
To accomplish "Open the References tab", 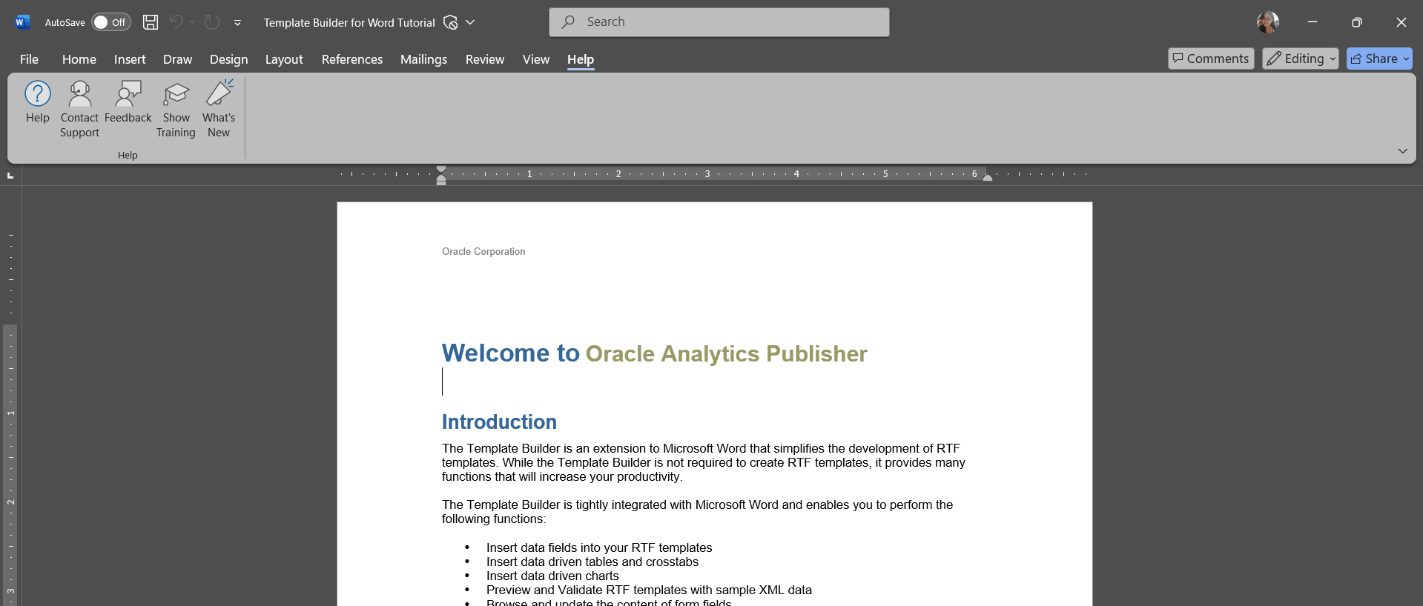I will 352,59.
